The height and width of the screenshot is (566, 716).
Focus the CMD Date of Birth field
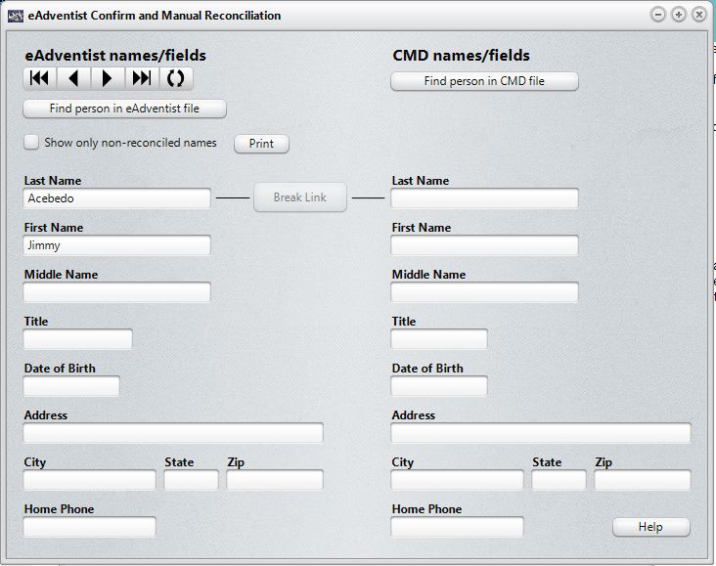[439, 386]
